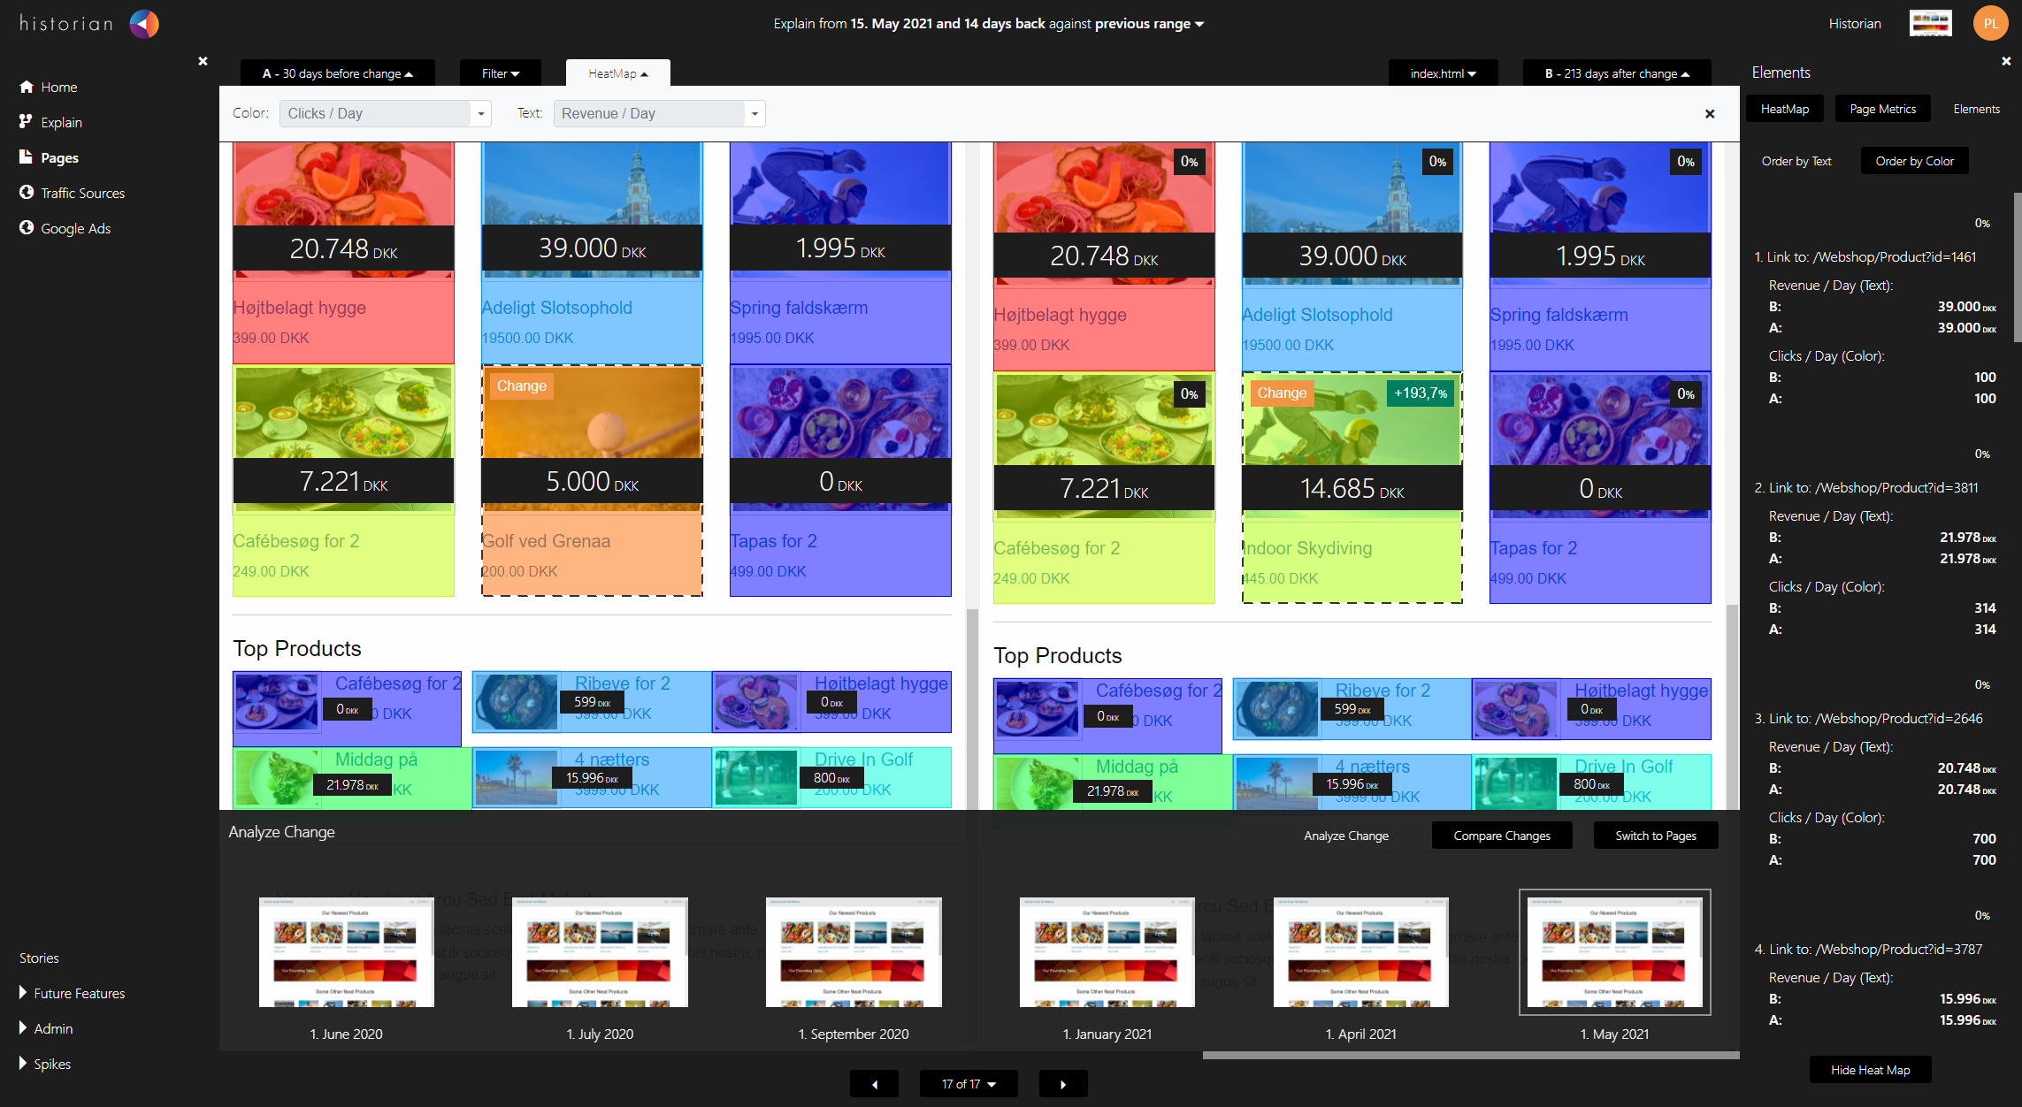Open the date range explain dropdown

[989, 24]
